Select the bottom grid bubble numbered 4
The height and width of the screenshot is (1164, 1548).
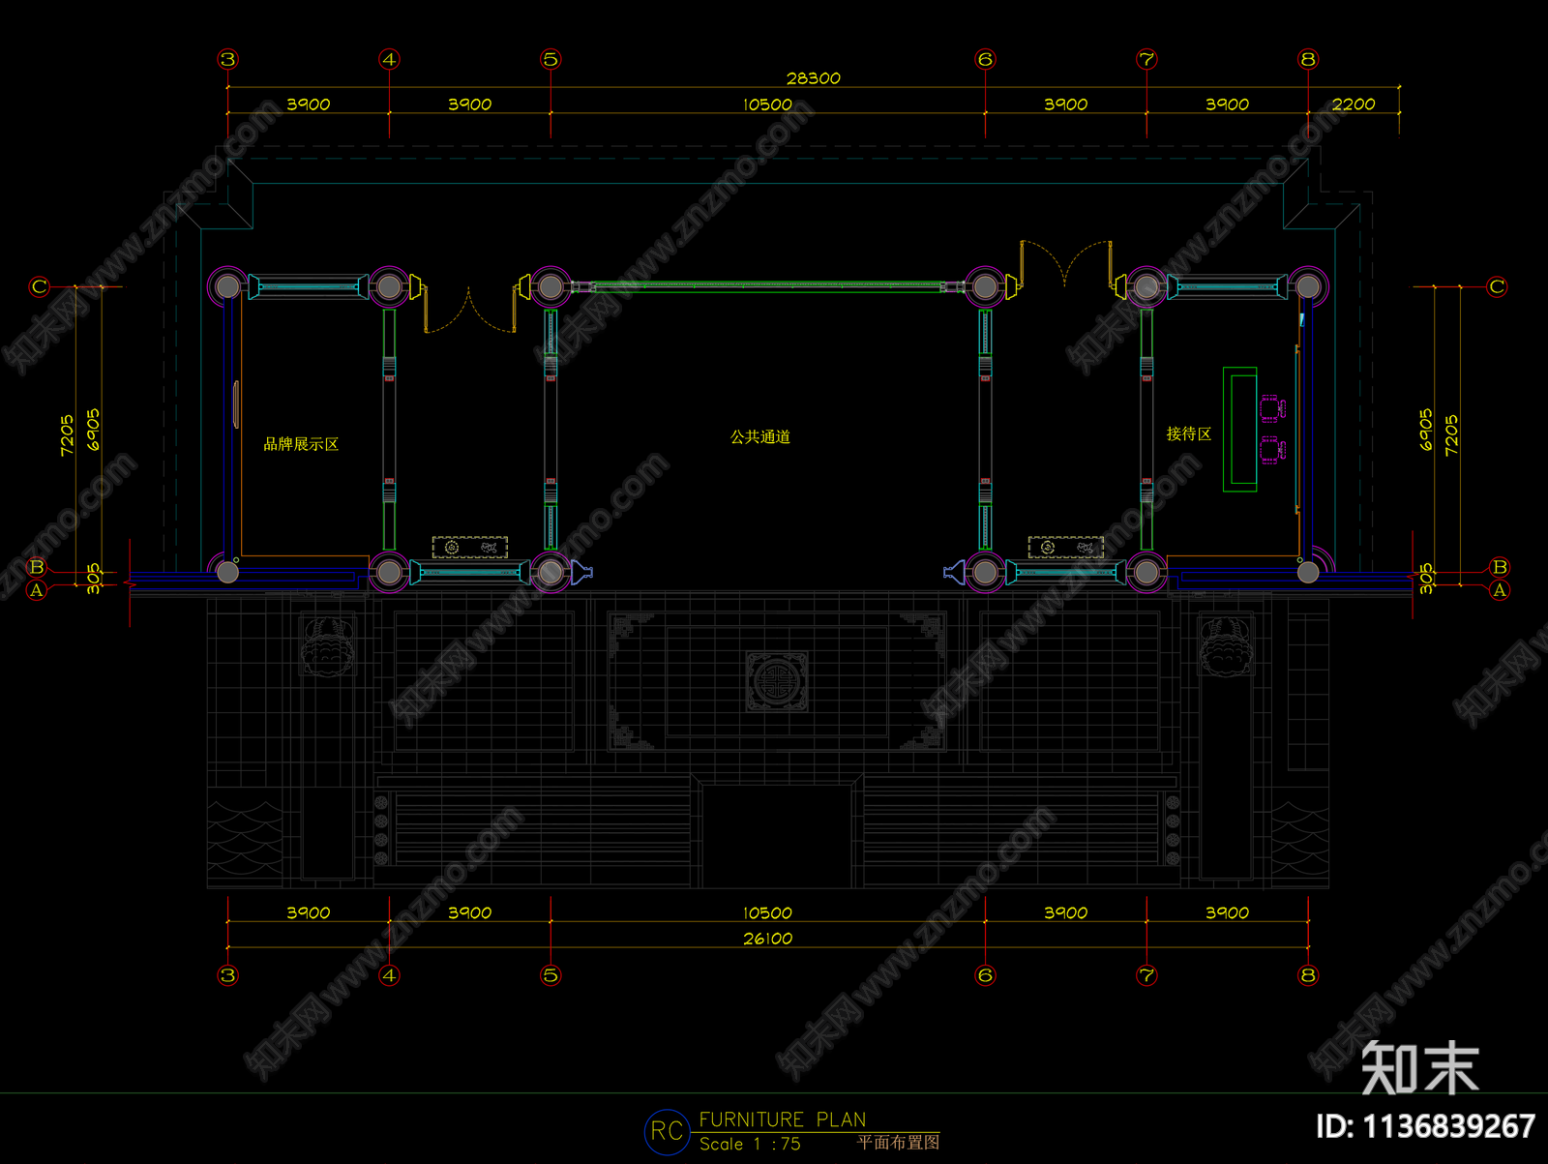(389, 975)
